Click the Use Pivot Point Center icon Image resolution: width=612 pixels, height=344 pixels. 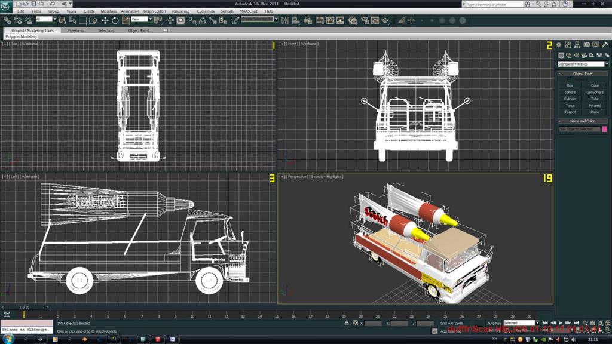(x=158, y=20)
